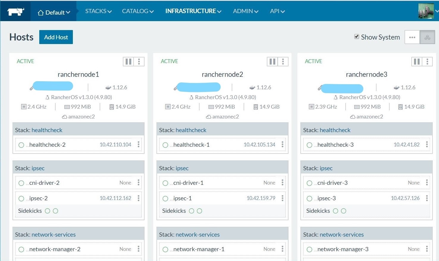Expand the INFRASTRUCTURE menu
The width and height of the screenshot is (439, 261).
[193, 11]
